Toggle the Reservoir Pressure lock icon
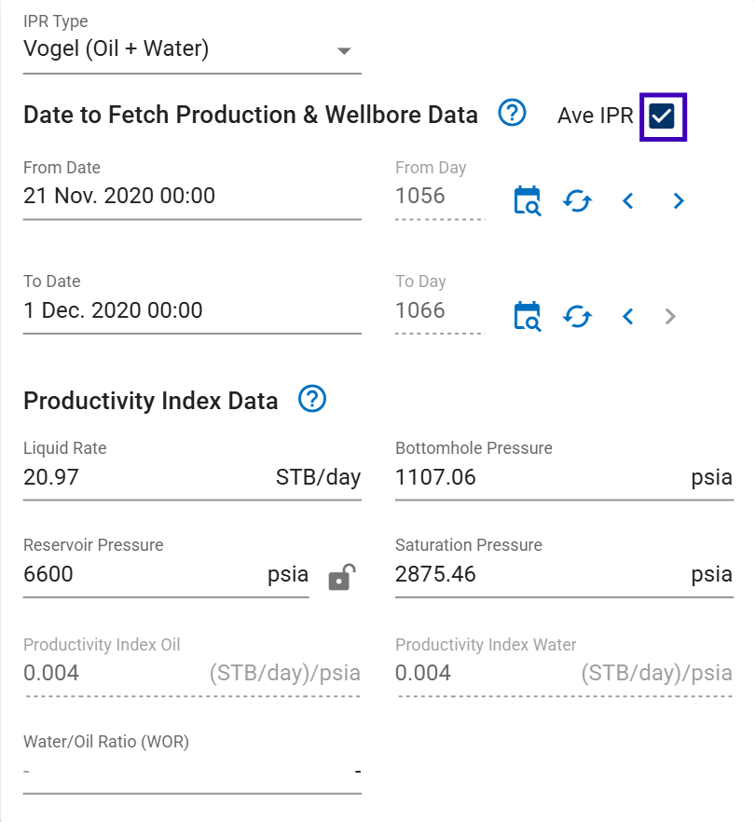This screenshot has width=755, height=822. click(340, 578)
